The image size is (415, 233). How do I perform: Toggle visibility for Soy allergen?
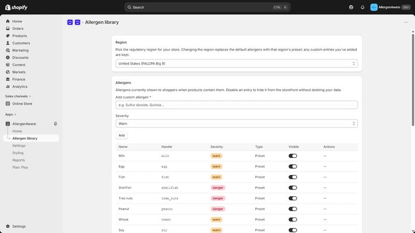coord(293,230)
